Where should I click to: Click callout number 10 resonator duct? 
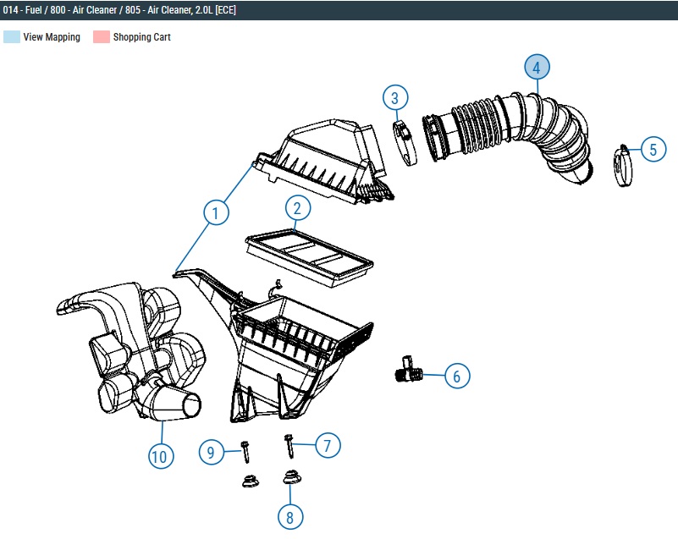(161, 456)
